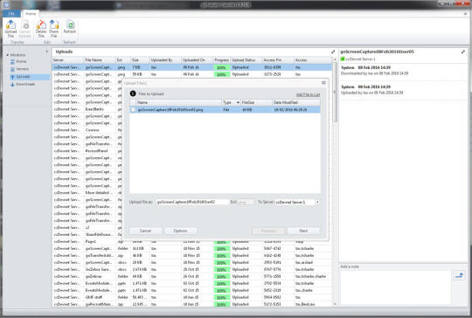Image resolution: width=472 pixels, height=318 pixels.
Task: Sort the dialog list by FileSize column
Action: [256, 102]
